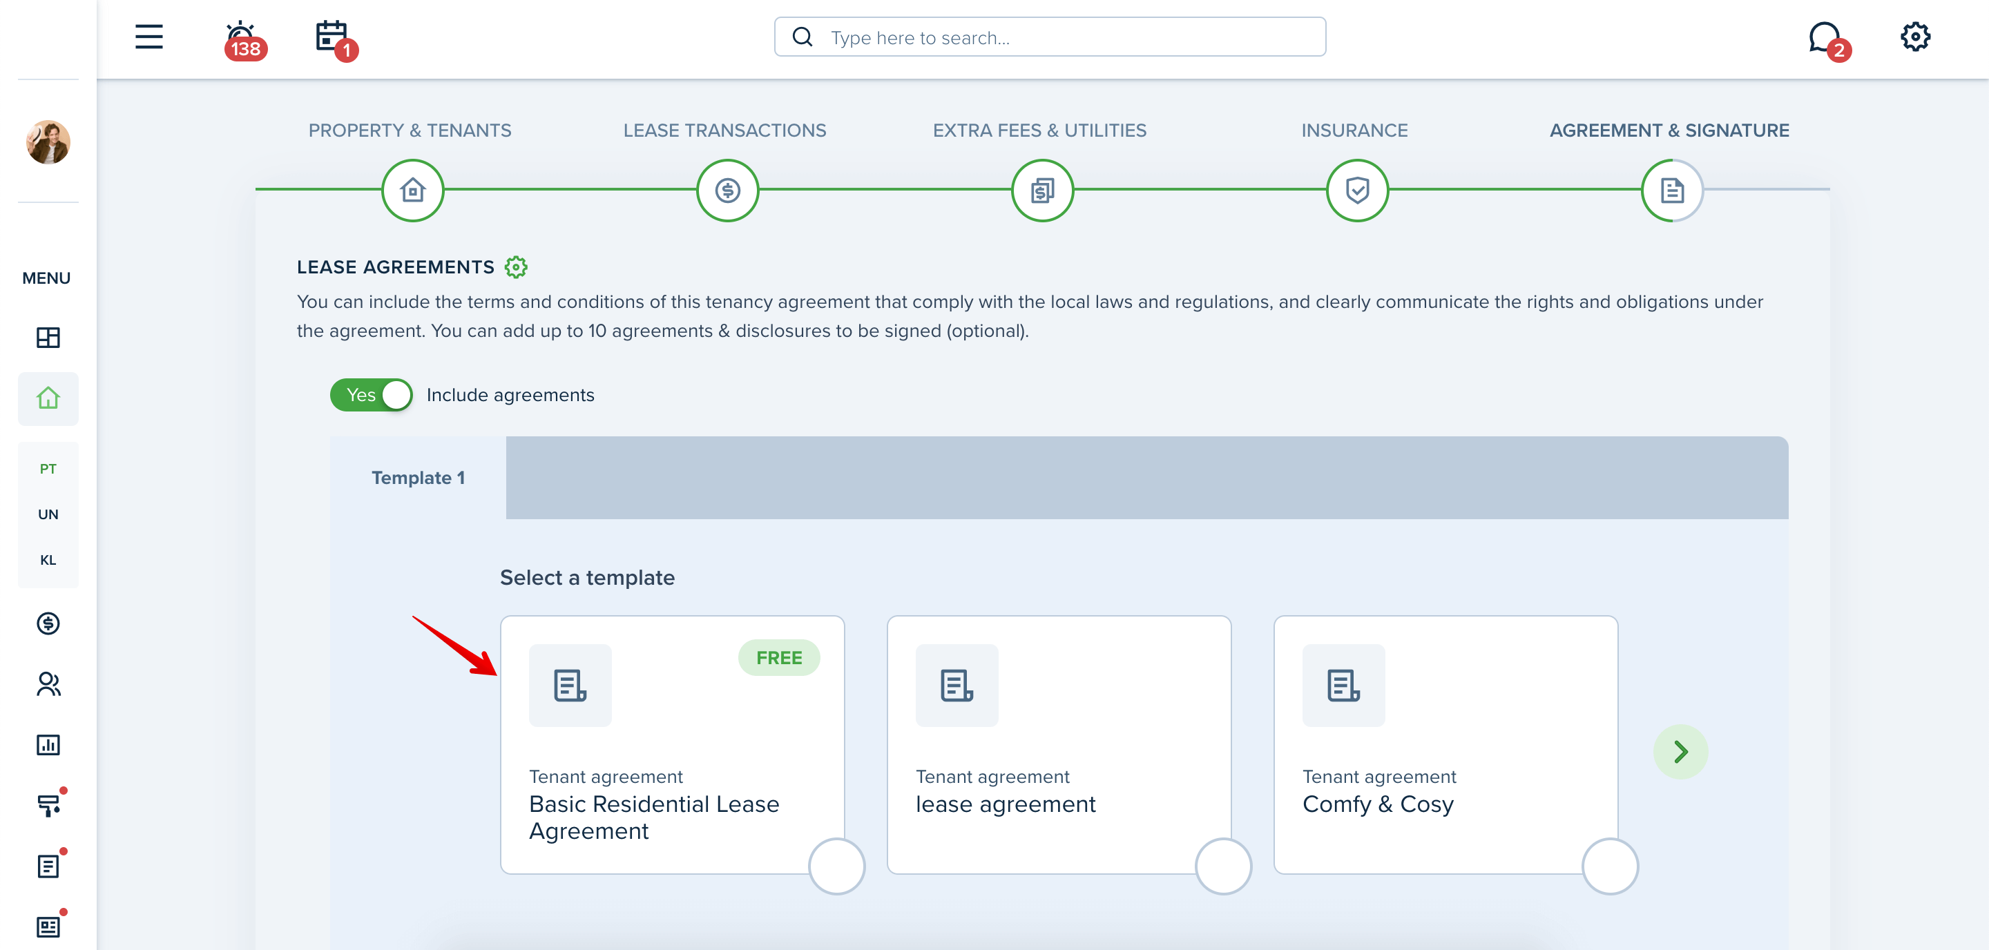Go to Insurance step
This screenshot has width=1989, height=950.
1354,130
